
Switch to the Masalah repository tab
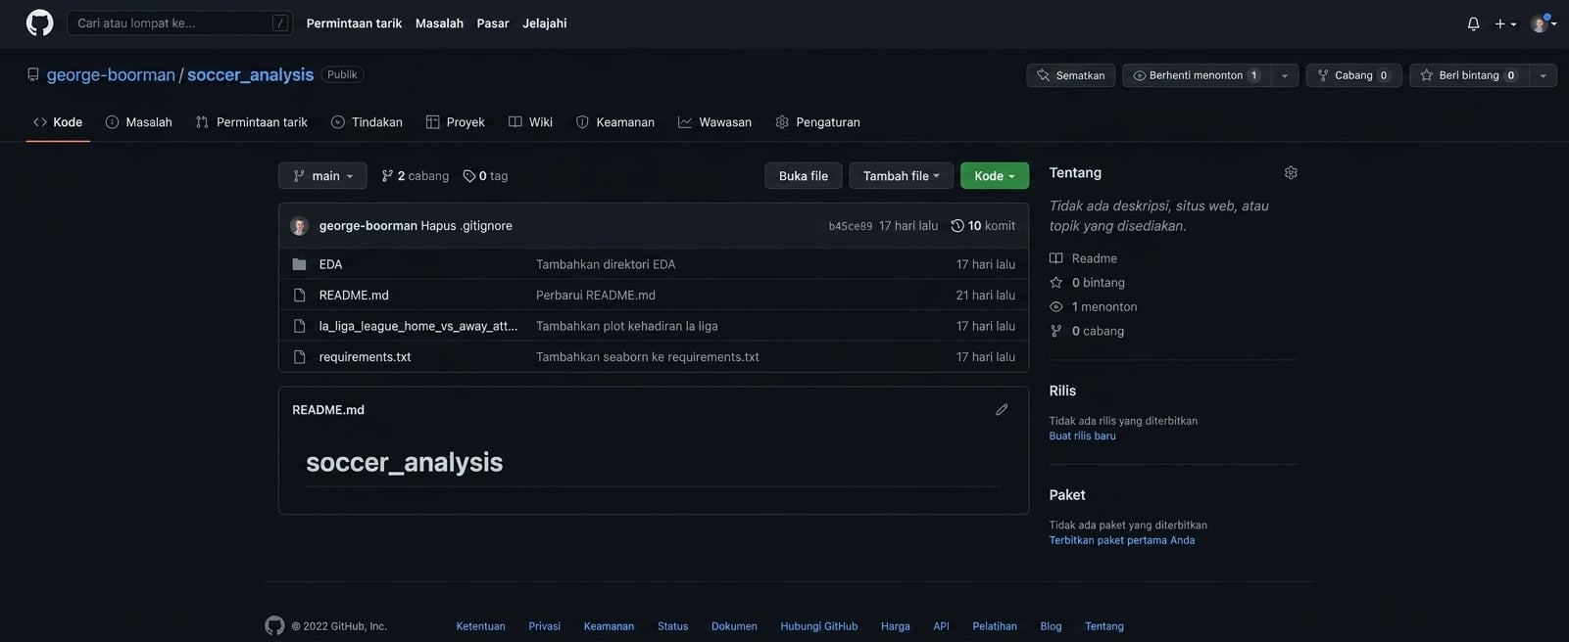pos(138,122)
